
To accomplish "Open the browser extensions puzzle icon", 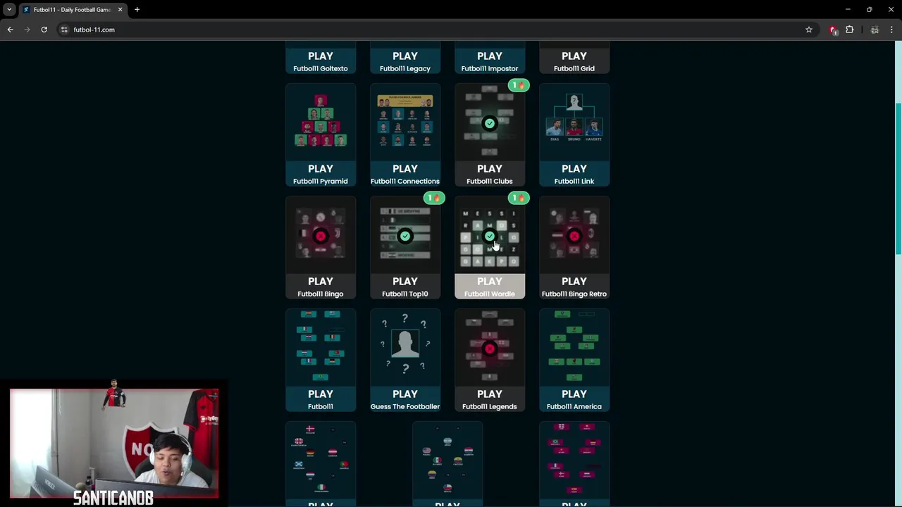I will (850, 30).
